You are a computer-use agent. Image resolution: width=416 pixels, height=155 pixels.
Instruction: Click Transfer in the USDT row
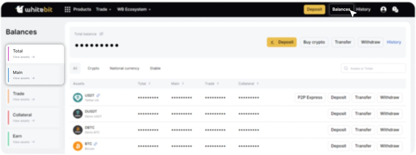click(x=363, y=98)
